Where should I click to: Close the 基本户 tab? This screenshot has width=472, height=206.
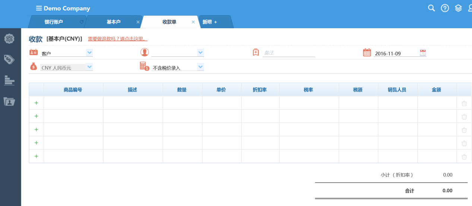138,22
